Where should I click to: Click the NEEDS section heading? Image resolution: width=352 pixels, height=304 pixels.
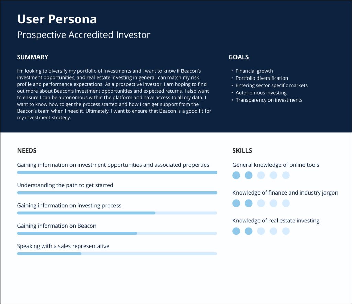point(27,150)
